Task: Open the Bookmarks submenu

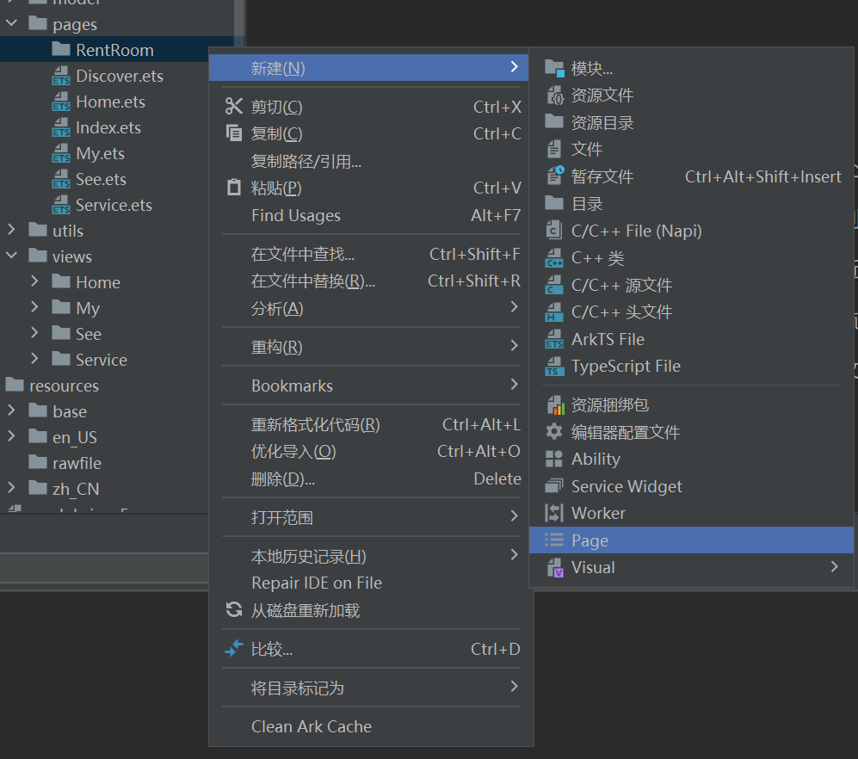Action: click(x=371, y=386)
